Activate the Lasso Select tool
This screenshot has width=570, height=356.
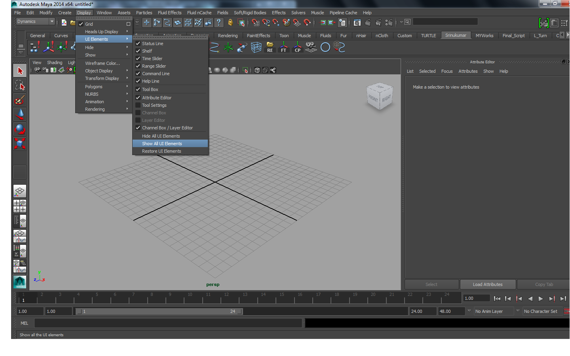coord(20,85)
